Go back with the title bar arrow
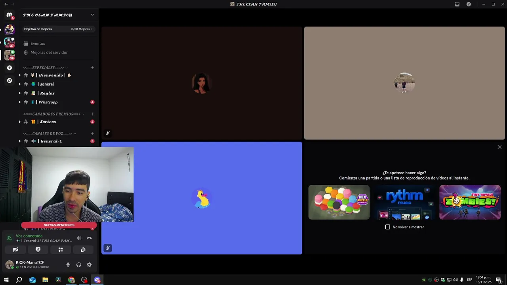This screenshot has width=507, height=285. (x=6, y=4)
